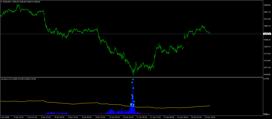
Task: Click the 4 Jun 12:16 time label
Action: [x=18, y=117]
